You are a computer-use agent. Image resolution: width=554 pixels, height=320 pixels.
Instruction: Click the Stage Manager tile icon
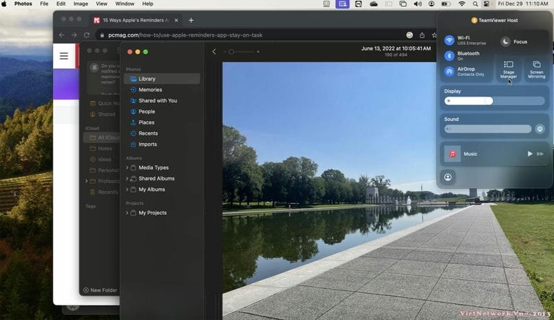(x=508, y=64)
